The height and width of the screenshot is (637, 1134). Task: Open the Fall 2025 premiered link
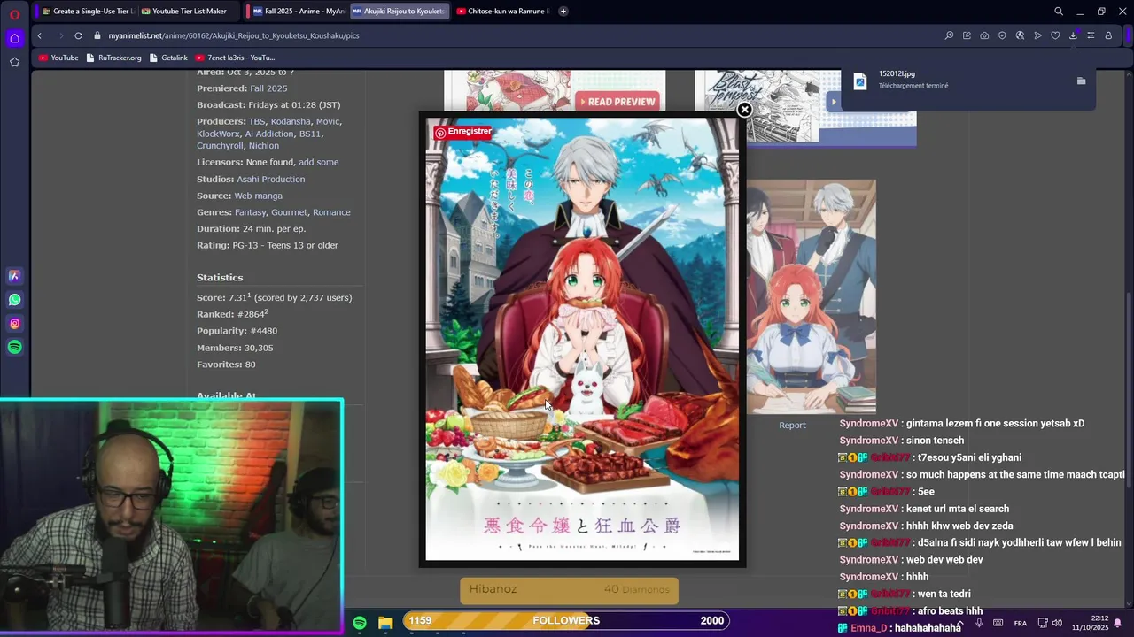268,88
